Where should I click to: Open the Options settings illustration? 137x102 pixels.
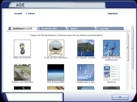click(x=111, y=72)
